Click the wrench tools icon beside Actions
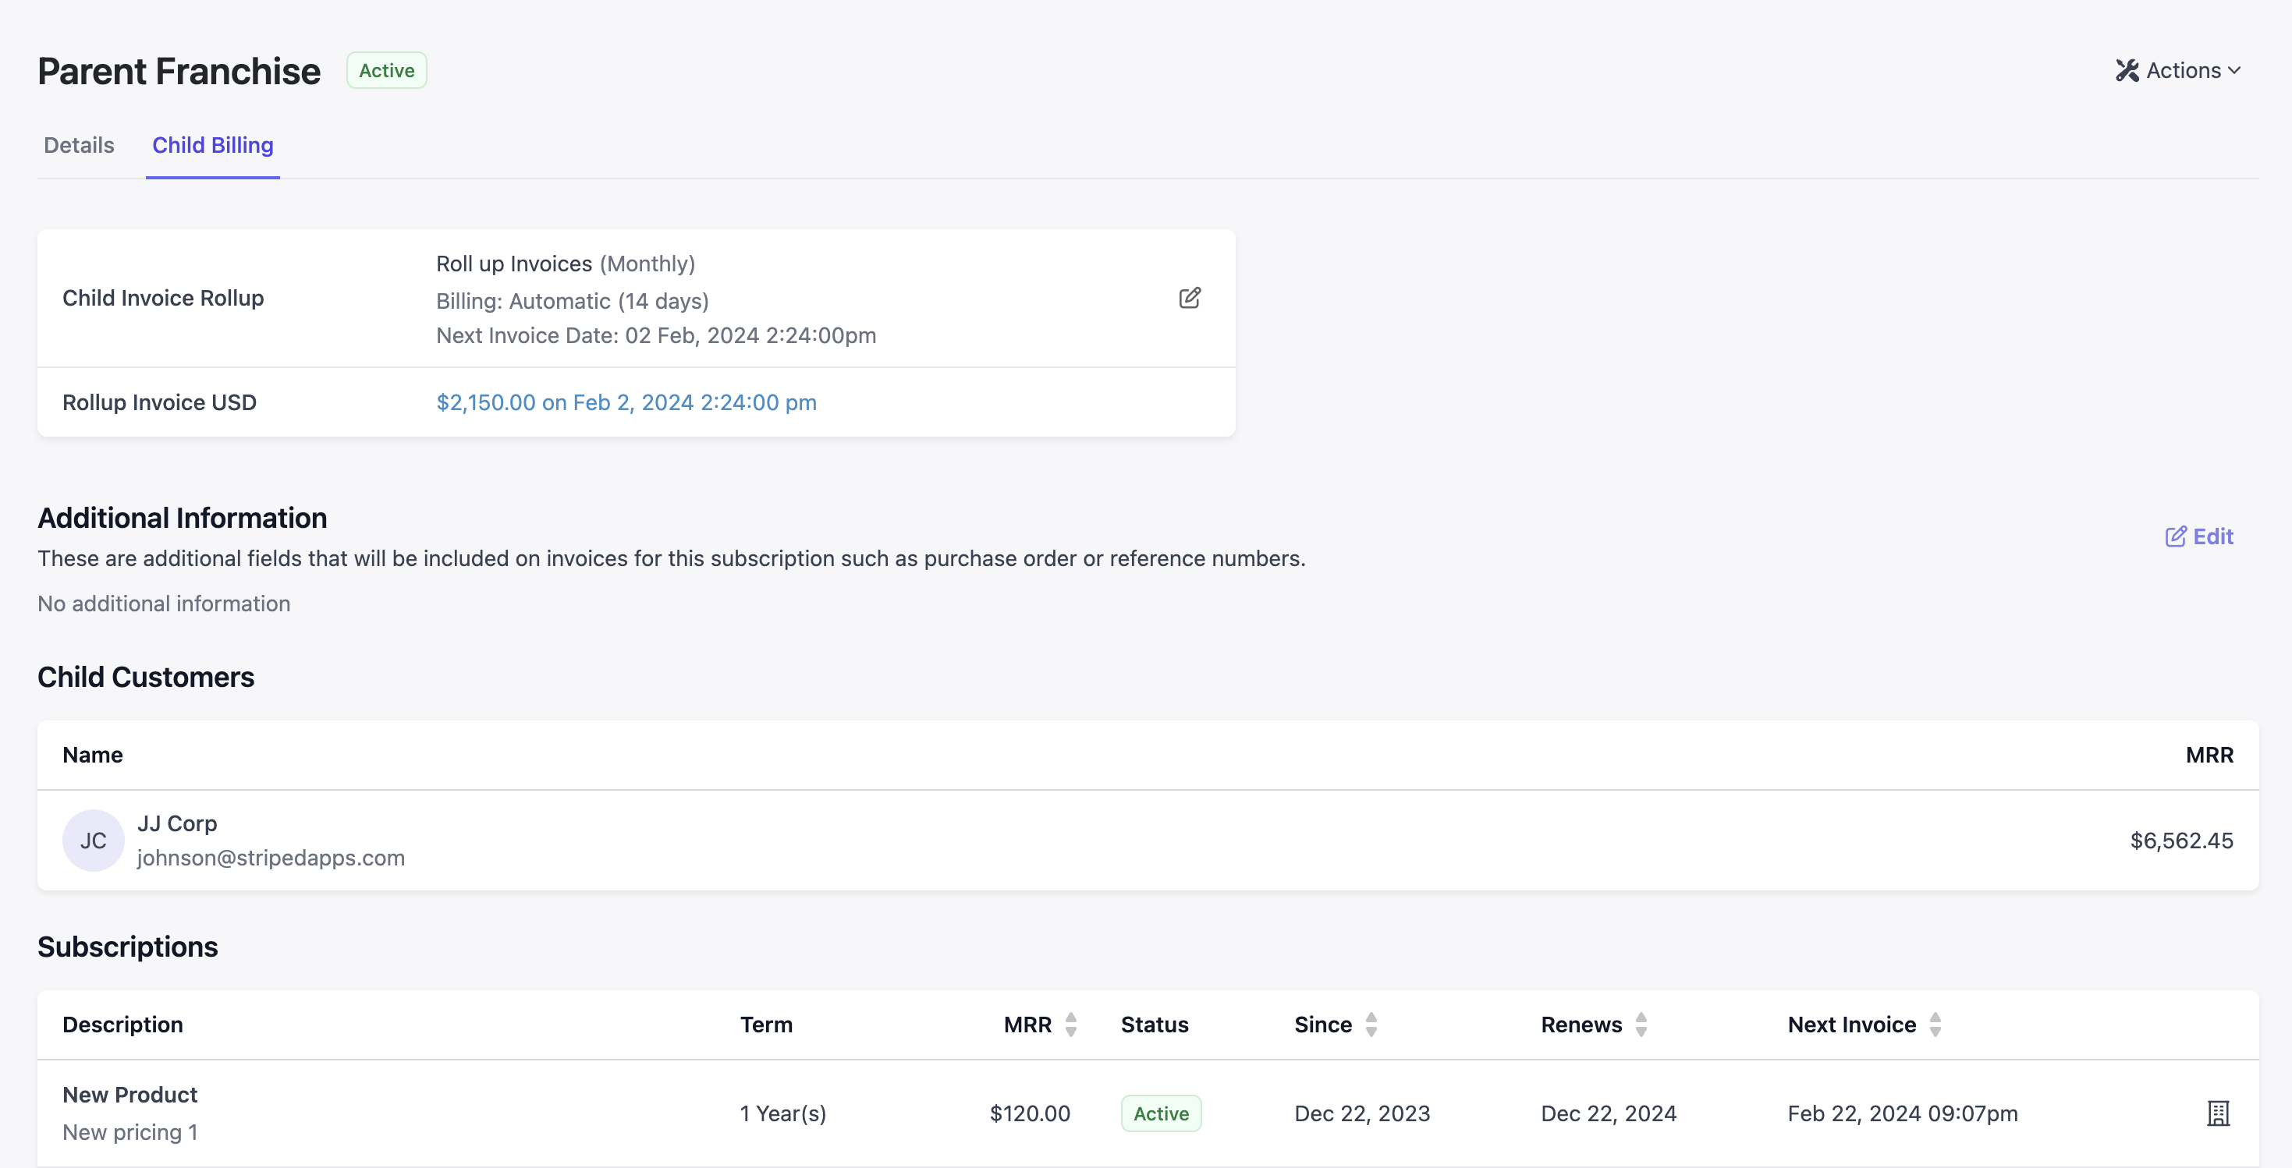The height and width of the screenshot is (1168, 2292). (2127, 70)
